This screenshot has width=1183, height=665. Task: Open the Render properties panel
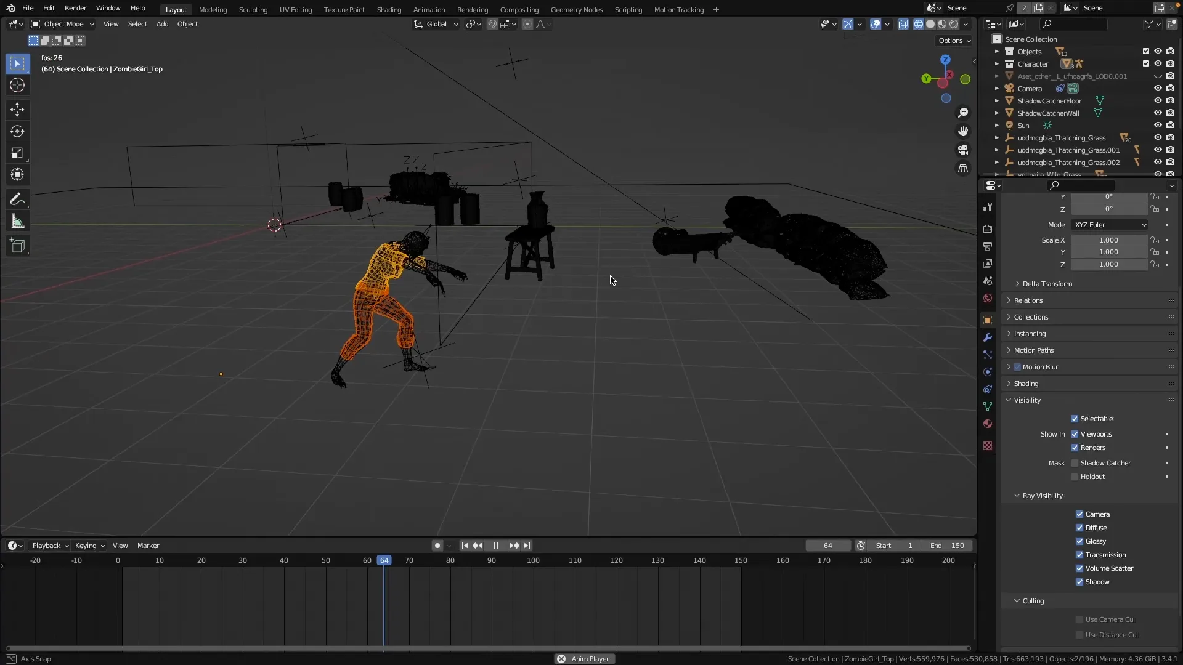pyautogui.click(x=988, y=228)
